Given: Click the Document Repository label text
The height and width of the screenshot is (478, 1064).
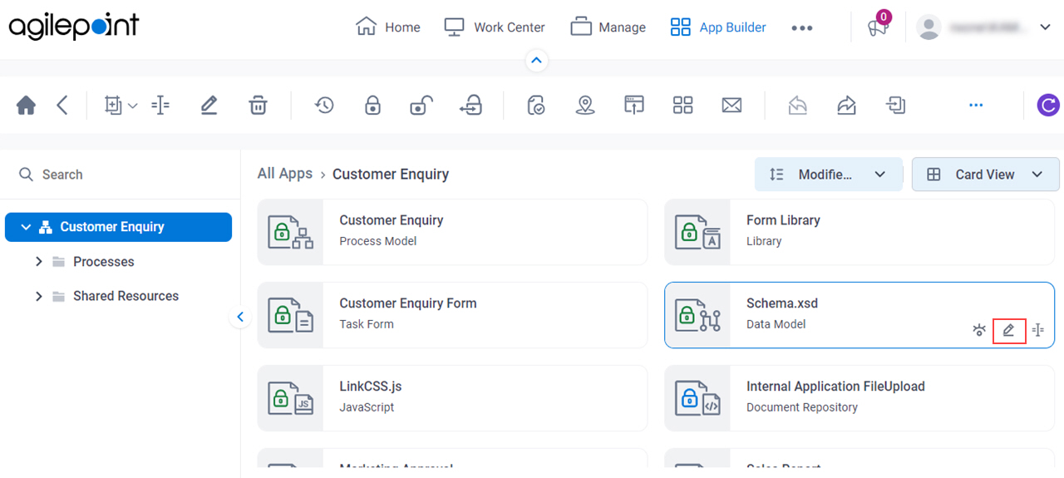Looking at the screenshot, I should [802, 407].
